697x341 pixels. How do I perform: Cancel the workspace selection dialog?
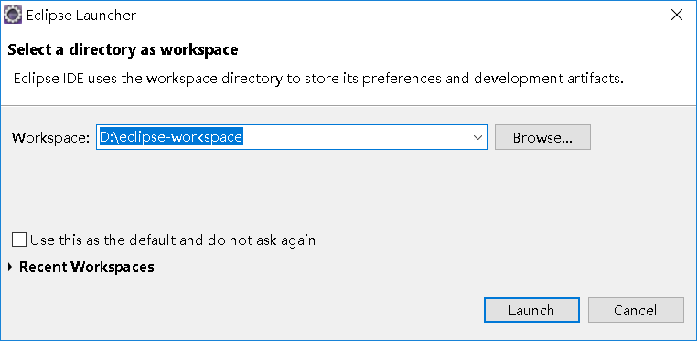(x=636, y=310)
